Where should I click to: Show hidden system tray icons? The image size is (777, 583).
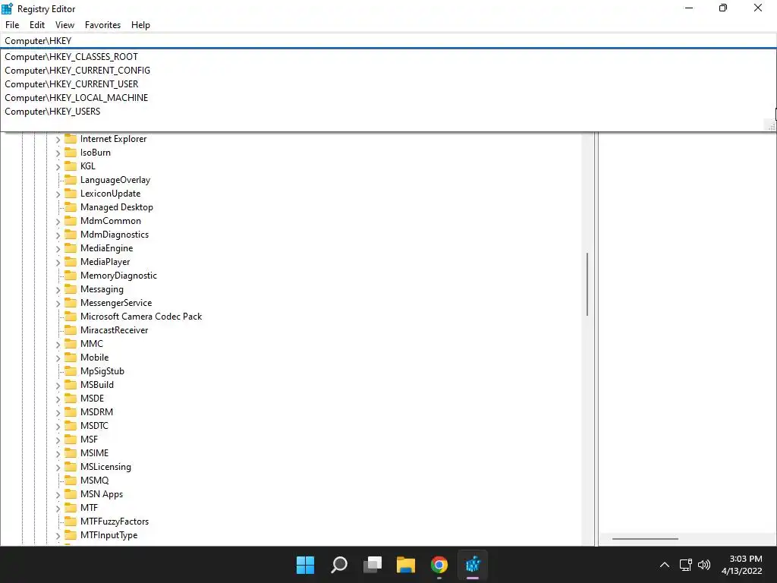click(x=665, y=565)
